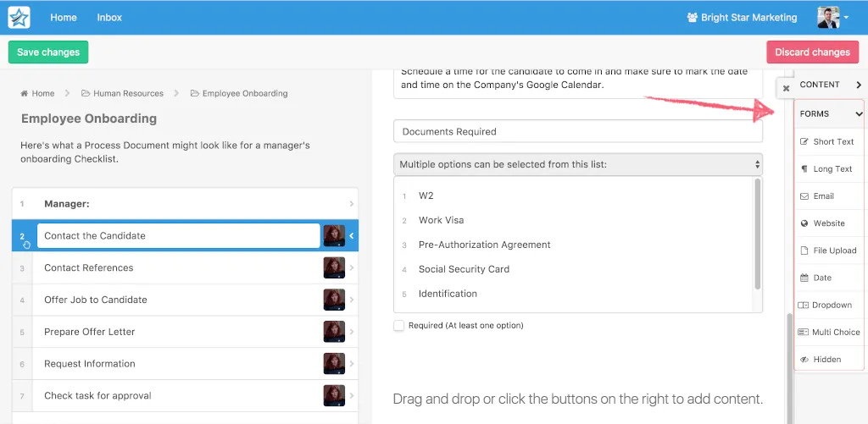This screenshot has height=424, width=868.
Task: Add a Short Text field
Action: click(829, 141)
